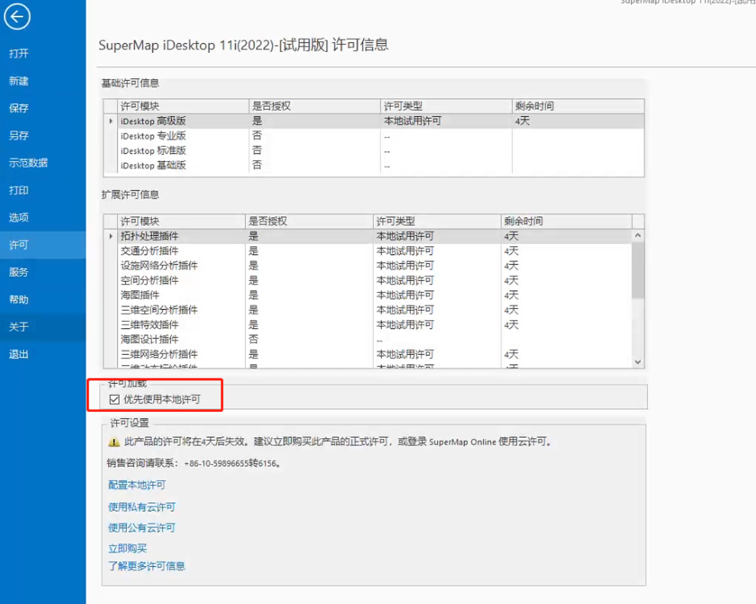Expand the 拓扑处理插件 row arrow
Image resolution: width=756 pixels, height=604 pixels.
(111, 236)
